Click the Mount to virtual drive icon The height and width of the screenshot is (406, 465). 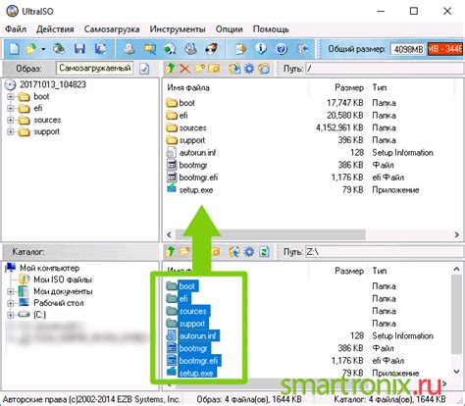coord(190,49)
